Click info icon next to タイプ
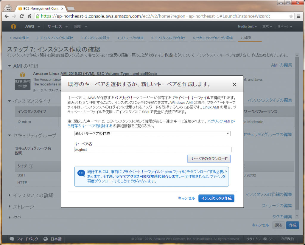 click(31, 166)
